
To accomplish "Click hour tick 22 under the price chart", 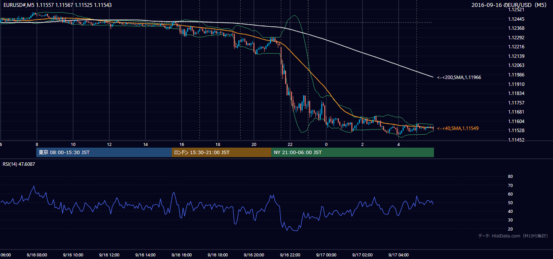I will point(290,145).
